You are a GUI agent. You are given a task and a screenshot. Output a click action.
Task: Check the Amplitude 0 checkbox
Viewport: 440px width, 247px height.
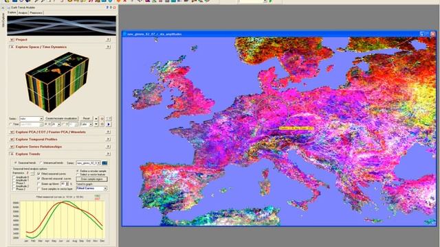[x=14, y=177]
